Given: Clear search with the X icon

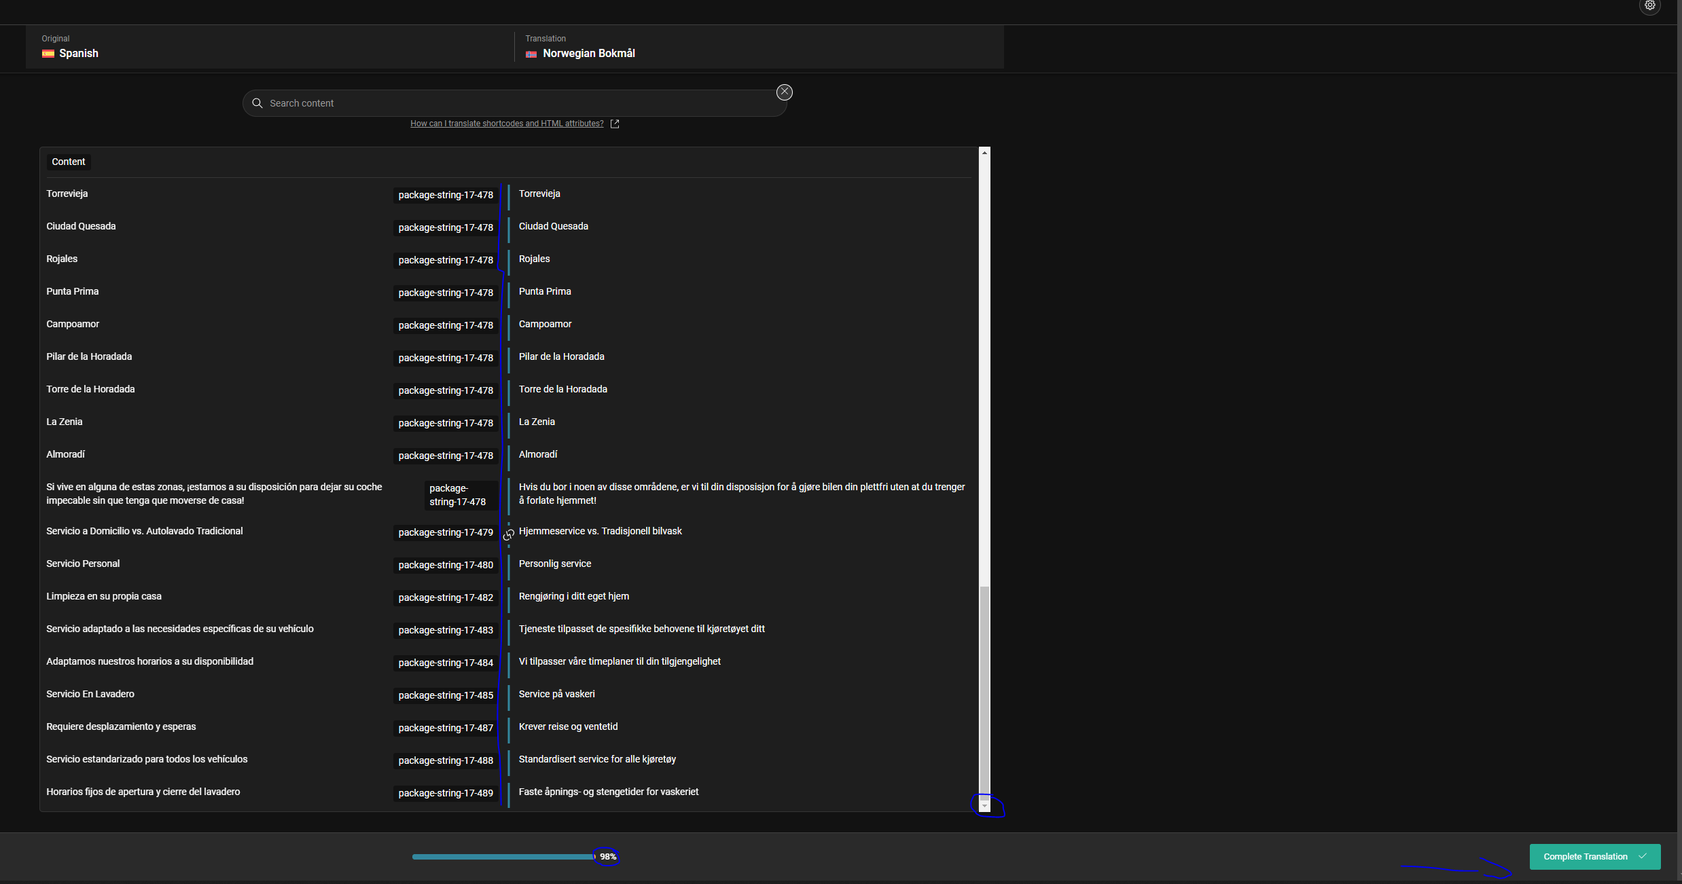Looking at the screenshot, I should (784, 92).
